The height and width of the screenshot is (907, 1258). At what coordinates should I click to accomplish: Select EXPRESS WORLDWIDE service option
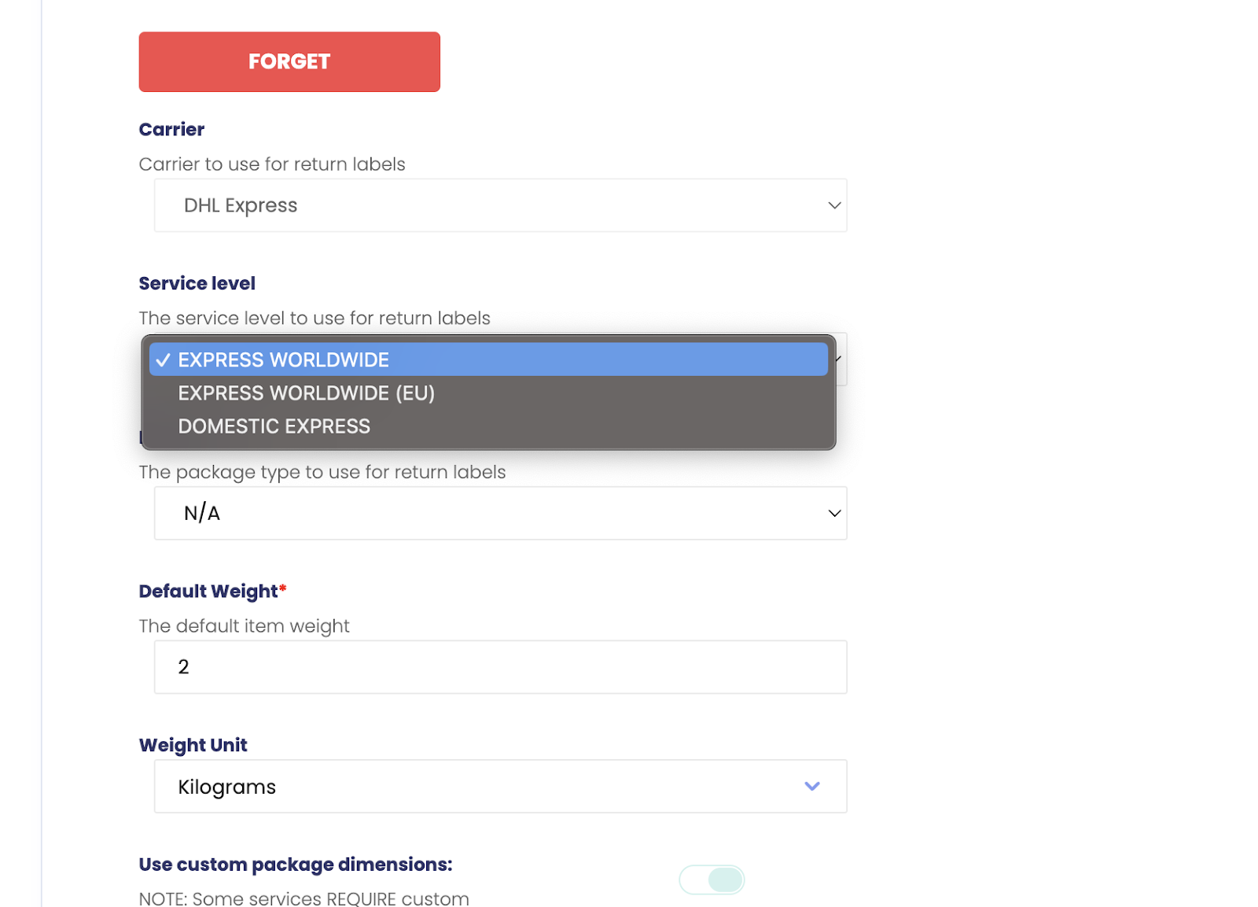click(x=283, y=359)
